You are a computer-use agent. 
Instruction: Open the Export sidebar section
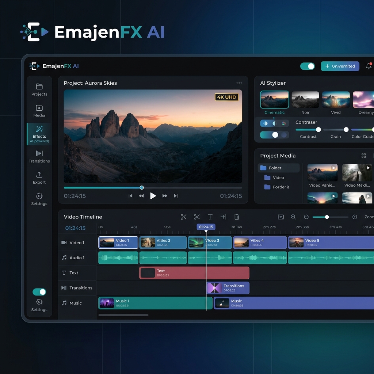click(39, 178)
